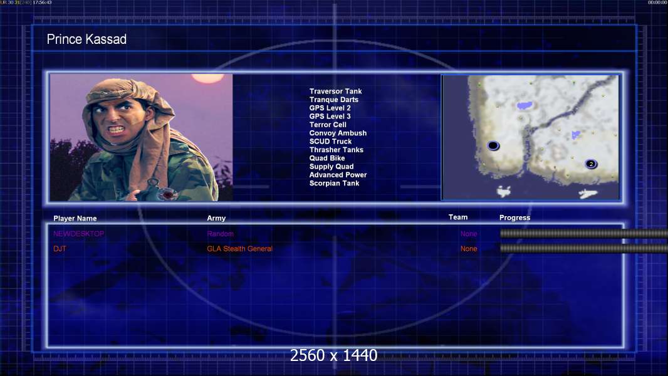Select Quad Bike entry
Image resolution: width=668 pixels, height=376 pixels.
coord(327,158)
